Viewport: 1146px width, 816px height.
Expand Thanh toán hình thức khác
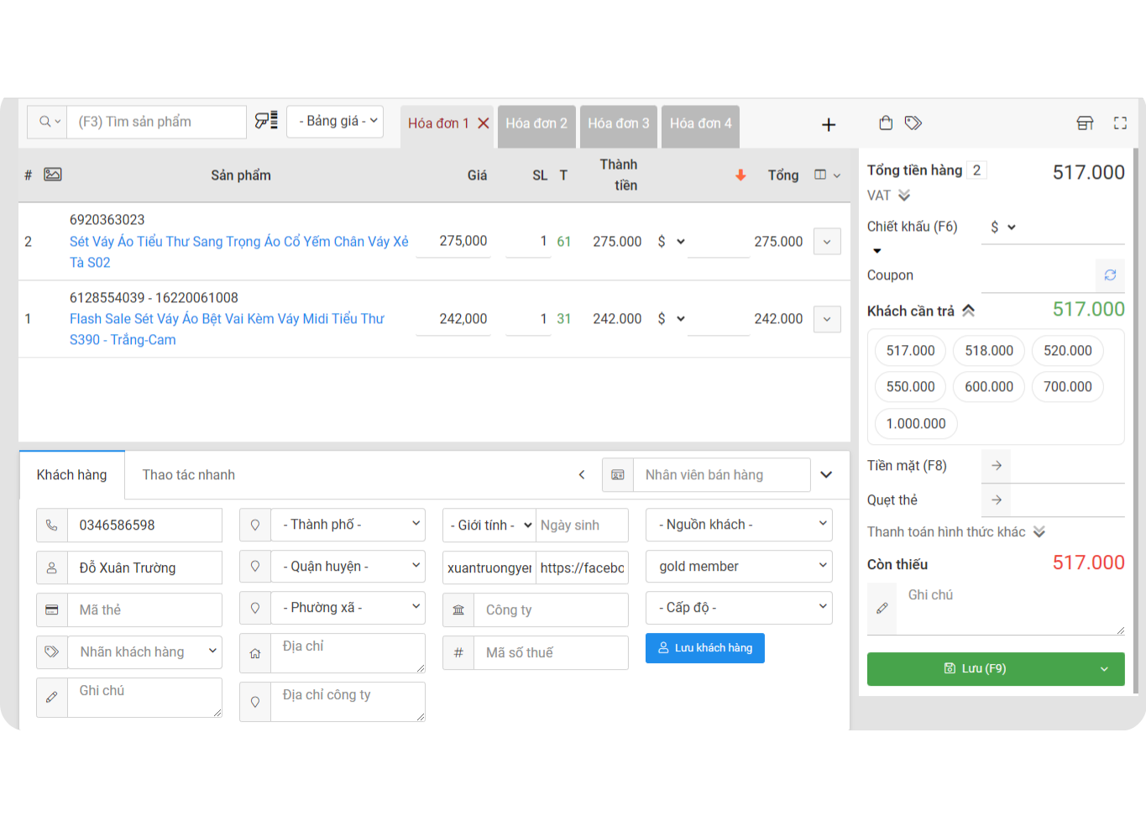pyautogui.click(x=1039, y=532)
